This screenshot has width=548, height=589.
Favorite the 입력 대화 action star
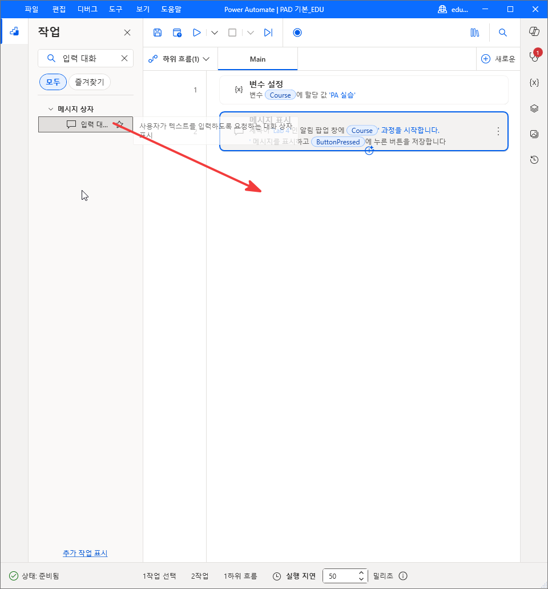pos(119,124)
